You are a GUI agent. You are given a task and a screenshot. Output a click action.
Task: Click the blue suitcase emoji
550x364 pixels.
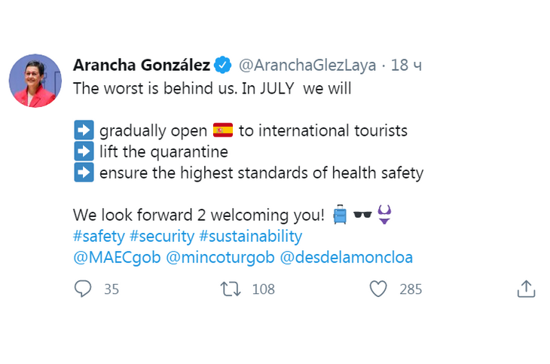pos(340,215)
